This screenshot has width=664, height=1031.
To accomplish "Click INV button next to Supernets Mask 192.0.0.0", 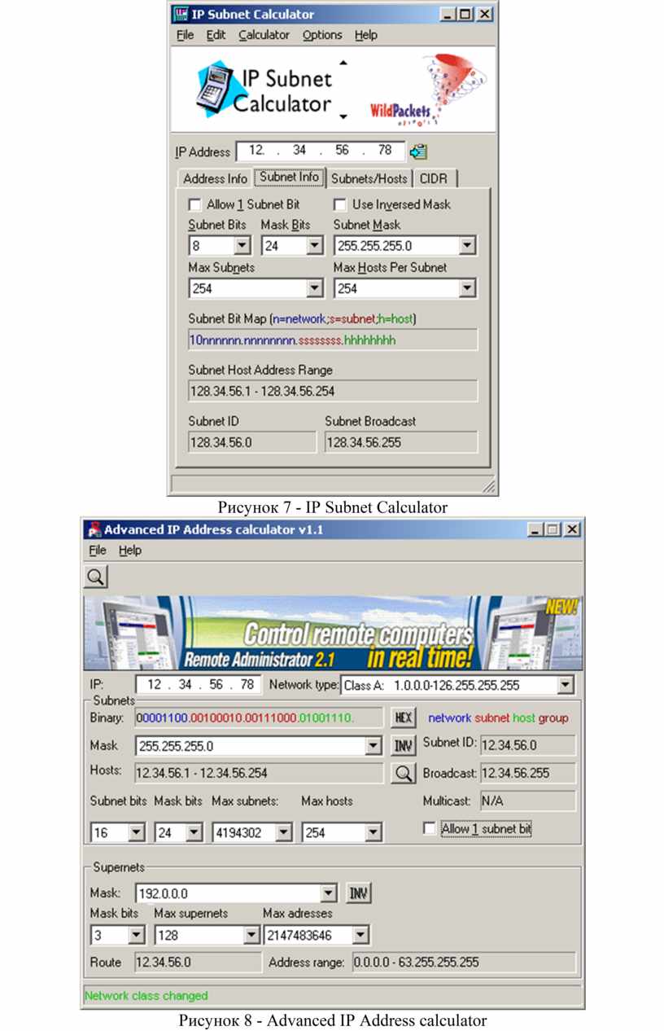I will click(x=358, y=893).
